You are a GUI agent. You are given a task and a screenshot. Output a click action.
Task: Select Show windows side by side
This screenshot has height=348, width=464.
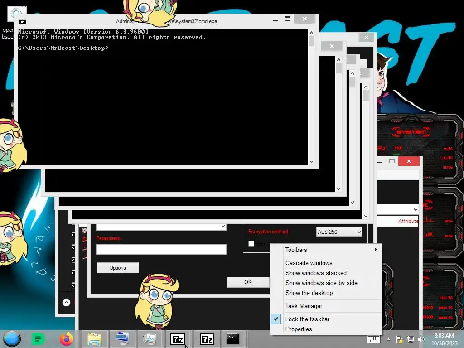pos(321,283)
